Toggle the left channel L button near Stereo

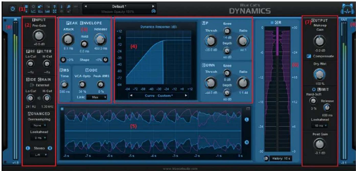pyautogui.click(x=27, y=148)
